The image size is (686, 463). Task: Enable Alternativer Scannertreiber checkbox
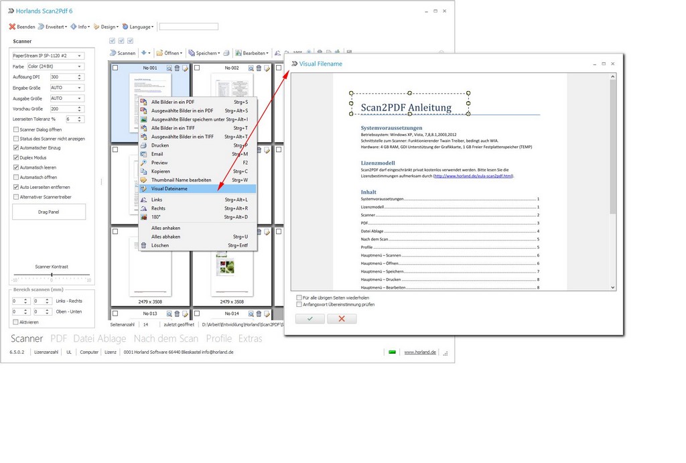(16, 197)
